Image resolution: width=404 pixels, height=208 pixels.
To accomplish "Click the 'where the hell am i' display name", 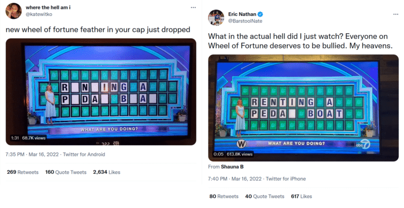I will (x=48, y=7).
